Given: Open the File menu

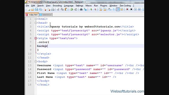Looking at the screenshot, I should click(x=27, y=6).
